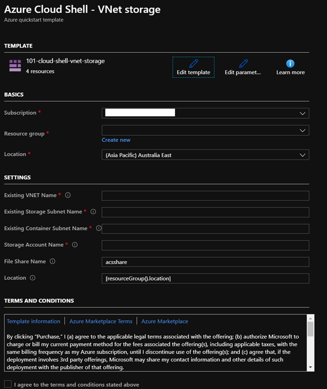Show info tooltip for File Share Name
Screen dimensions: 327x389
[x=52, y=261]
